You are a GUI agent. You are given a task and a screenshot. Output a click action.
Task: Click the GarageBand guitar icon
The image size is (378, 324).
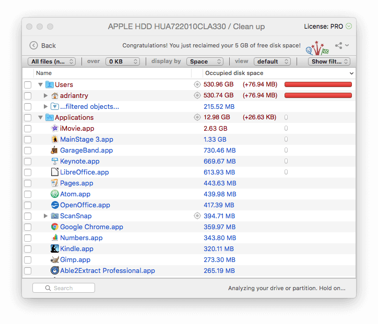tap(55, 150)
